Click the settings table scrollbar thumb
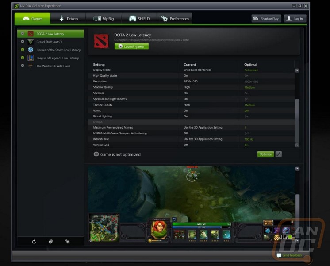 coord(297,121)
